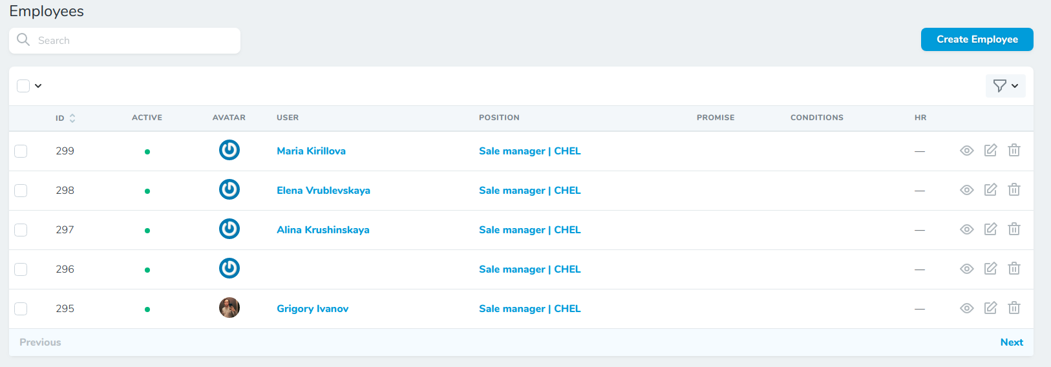View employee 299 details via eye icon
This screenshot has width=1051, height=367.
tap(966, 151)
